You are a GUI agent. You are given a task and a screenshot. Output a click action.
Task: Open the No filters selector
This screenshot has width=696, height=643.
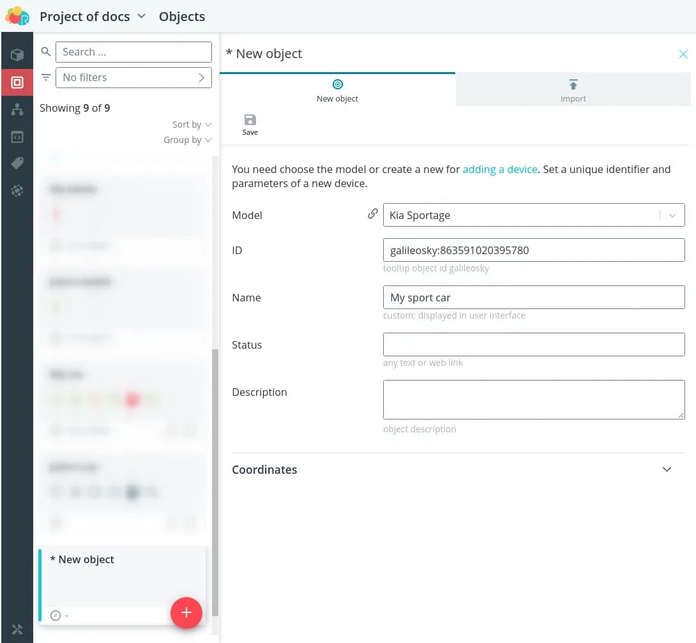tap(133, 77)
